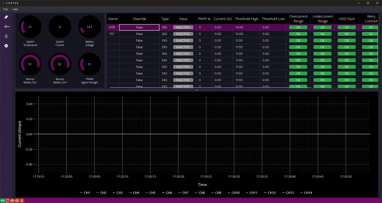Click the Type DIG cell for HTR

click(165, 27)
